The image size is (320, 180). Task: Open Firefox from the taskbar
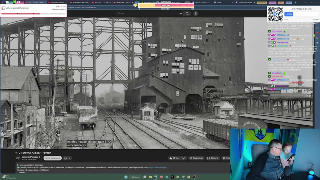(x=161, y=177)
